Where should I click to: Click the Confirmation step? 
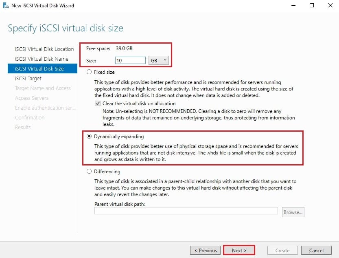click(30, 117)
